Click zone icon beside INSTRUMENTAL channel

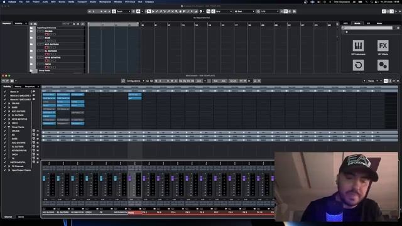pyautogui.click(x=33, y=162)
